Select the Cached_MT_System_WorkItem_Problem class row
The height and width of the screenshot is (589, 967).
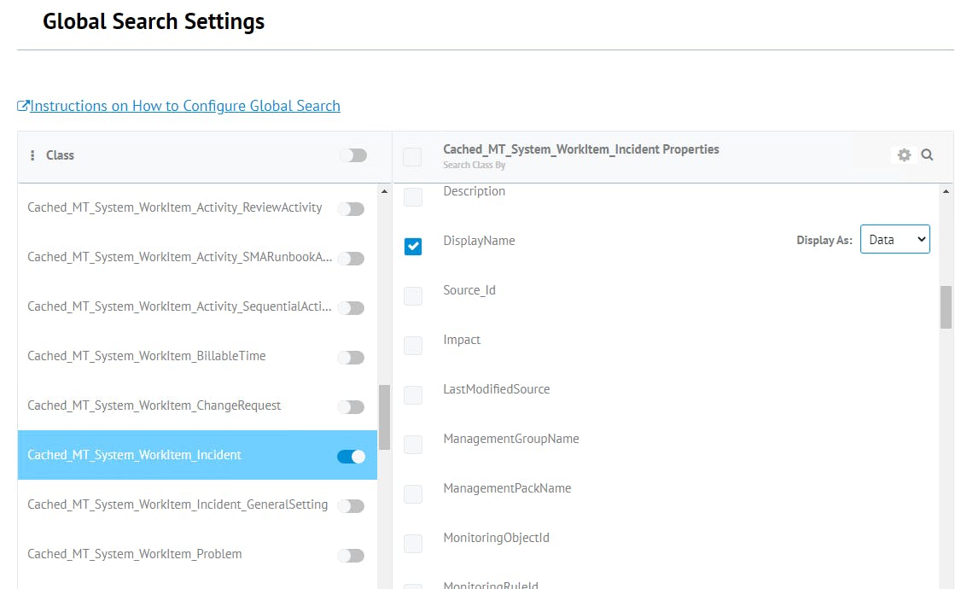(x=134, y=554)
